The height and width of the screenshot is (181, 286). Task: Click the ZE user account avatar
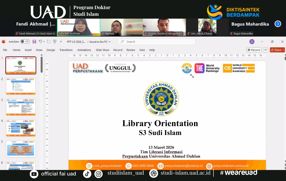coord(252,42)
